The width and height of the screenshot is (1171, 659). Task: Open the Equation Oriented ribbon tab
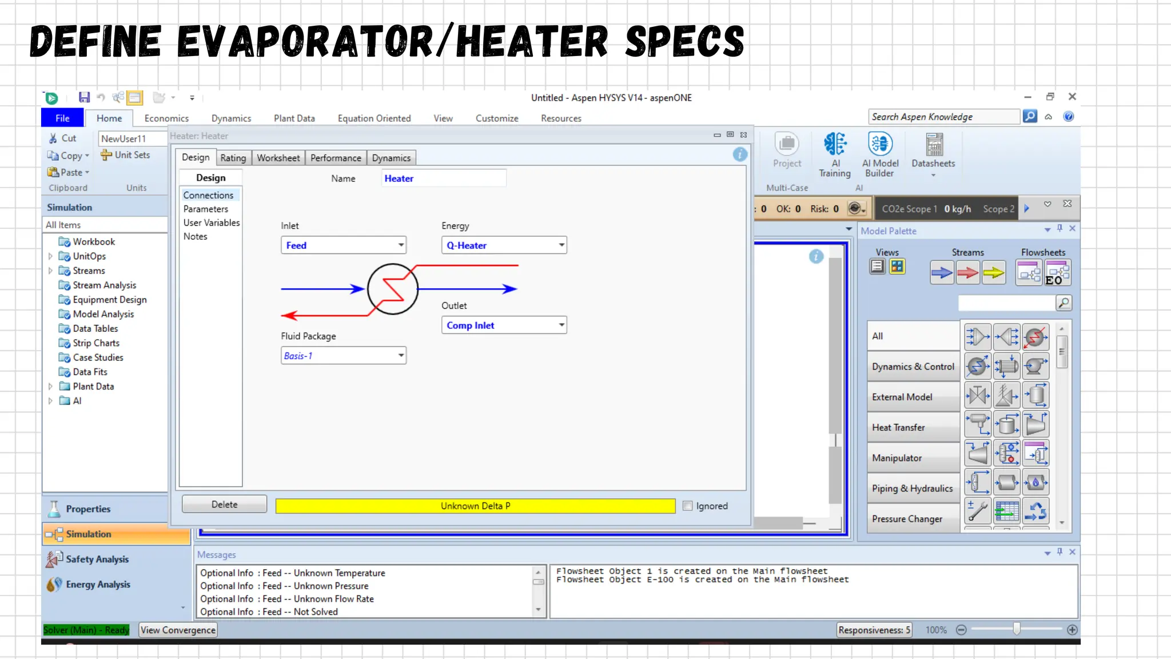click(x=374, y=118)
